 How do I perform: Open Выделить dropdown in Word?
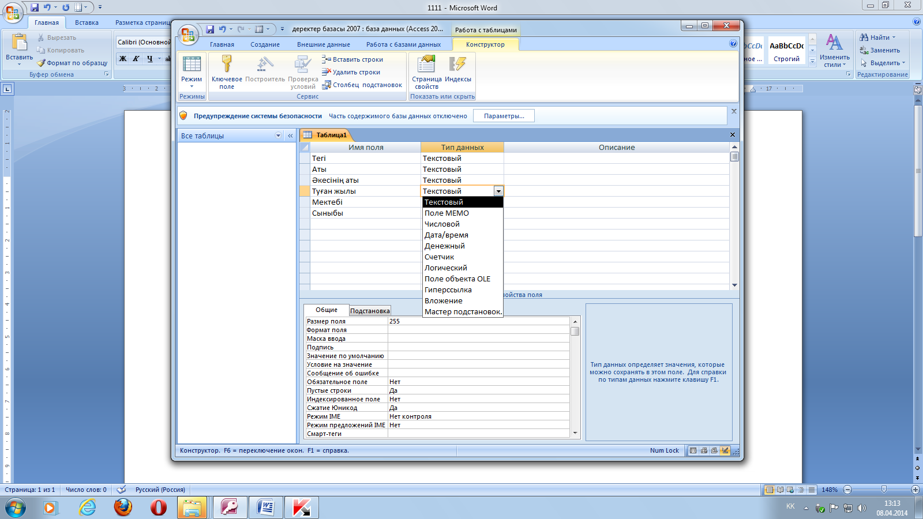[883, 63]
